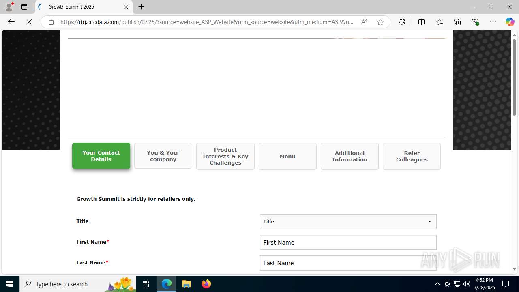
Task: Click 'Growth Summit is strictly for retailers only.' text
Action: pyautogui.click(x=136, y=199)
